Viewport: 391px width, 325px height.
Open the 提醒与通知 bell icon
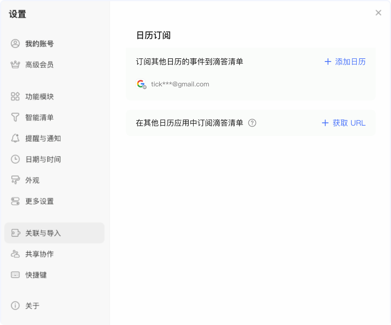point(15,138)
